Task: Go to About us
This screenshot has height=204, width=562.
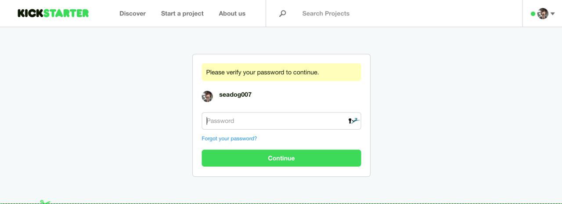Action: click(232, 13)
